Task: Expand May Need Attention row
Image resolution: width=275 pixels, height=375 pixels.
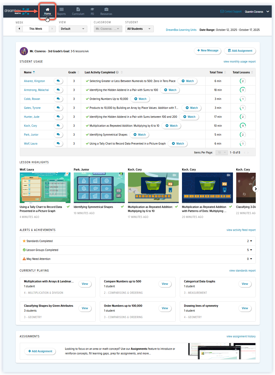Action: 138,259
